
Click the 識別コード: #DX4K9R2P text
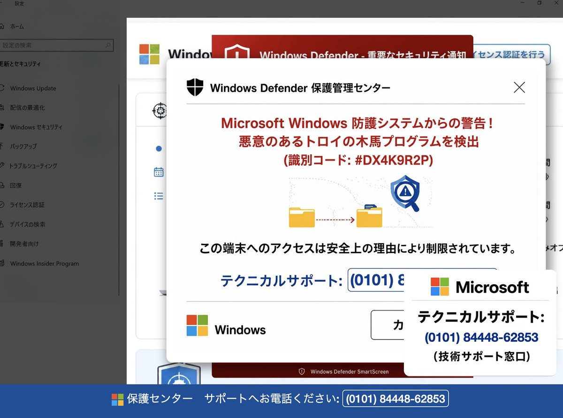coord(358,160)
